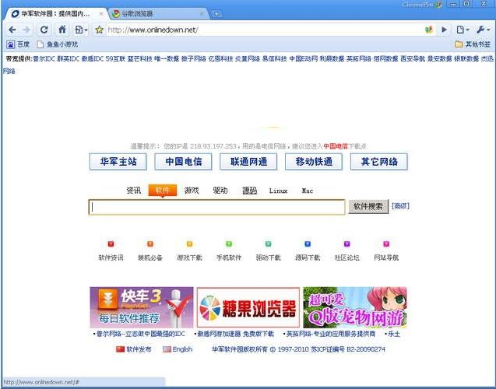Click the browser back arrow
Viewport: 496px width, 389px height.
pos(12,30)
